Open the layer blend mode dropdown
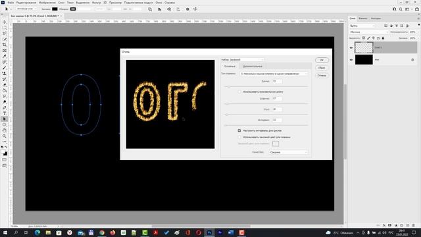 click(369, 32)
